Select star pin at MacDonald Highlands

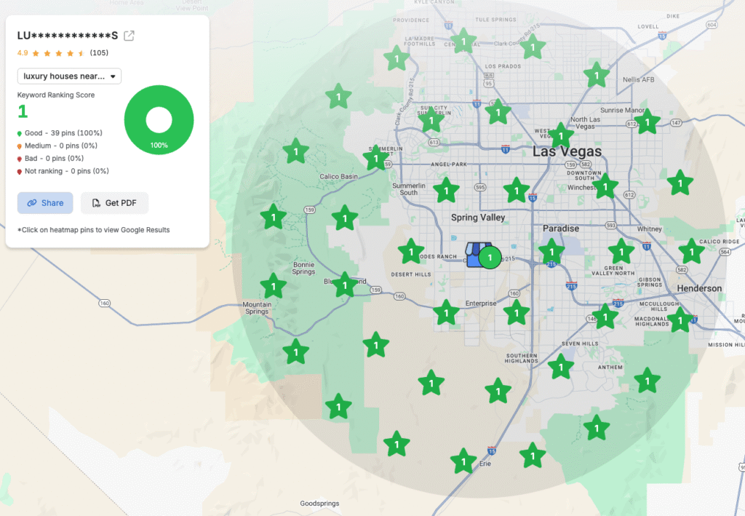pyautogui.click(x=680, y=319)
